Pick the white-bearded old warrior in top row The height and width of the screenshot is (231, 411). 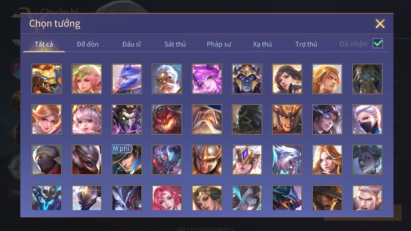[167, 79]
